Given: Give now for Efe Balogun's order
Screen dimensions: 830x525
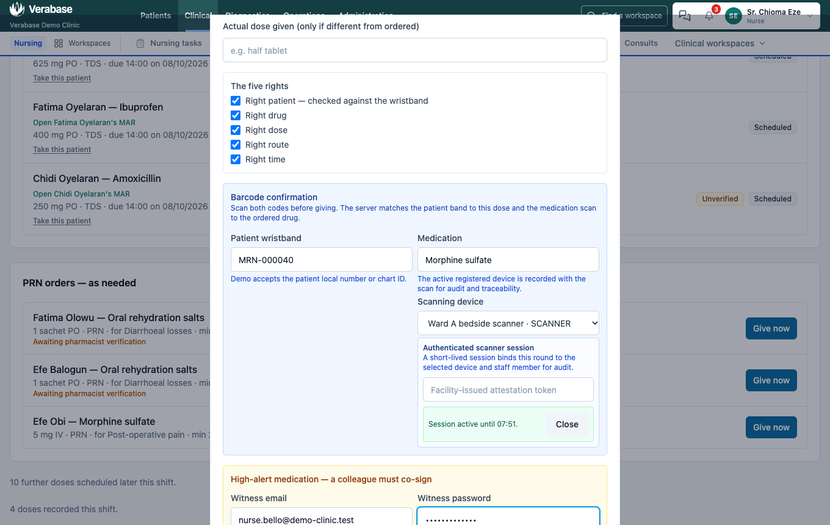Looking at the screenshot, I should [x=771, y=380].
